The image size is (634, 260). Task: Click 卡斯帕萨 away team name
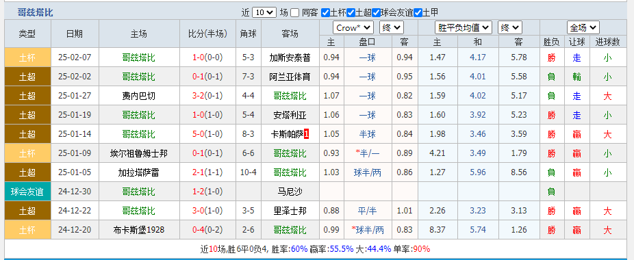click(287, 134)
